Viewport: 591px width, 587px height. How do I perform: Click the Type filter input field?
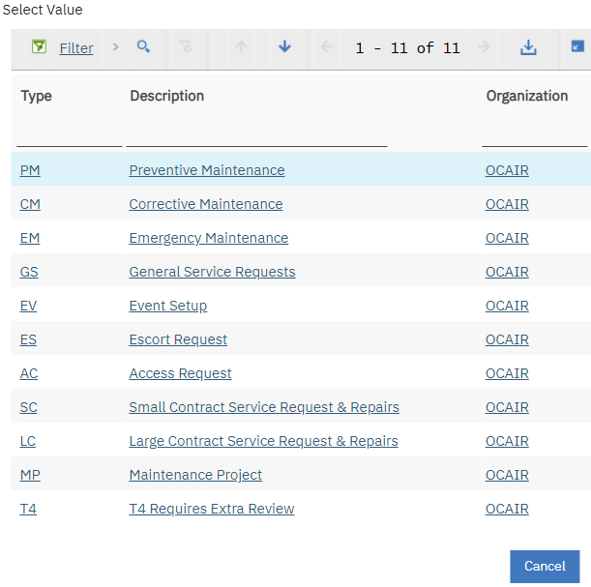coord(70,134)
